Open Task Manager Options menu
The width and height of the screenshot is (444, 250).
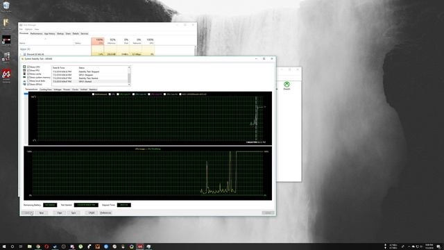coord(28,29)
